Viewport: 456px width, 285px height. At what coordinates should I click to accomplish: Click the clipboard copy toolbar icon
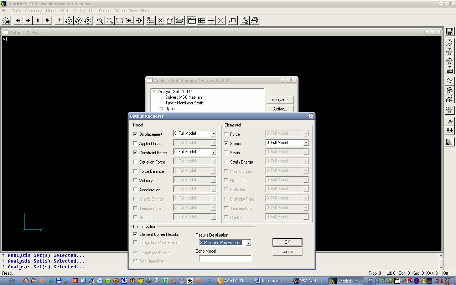tap(245, 21)
